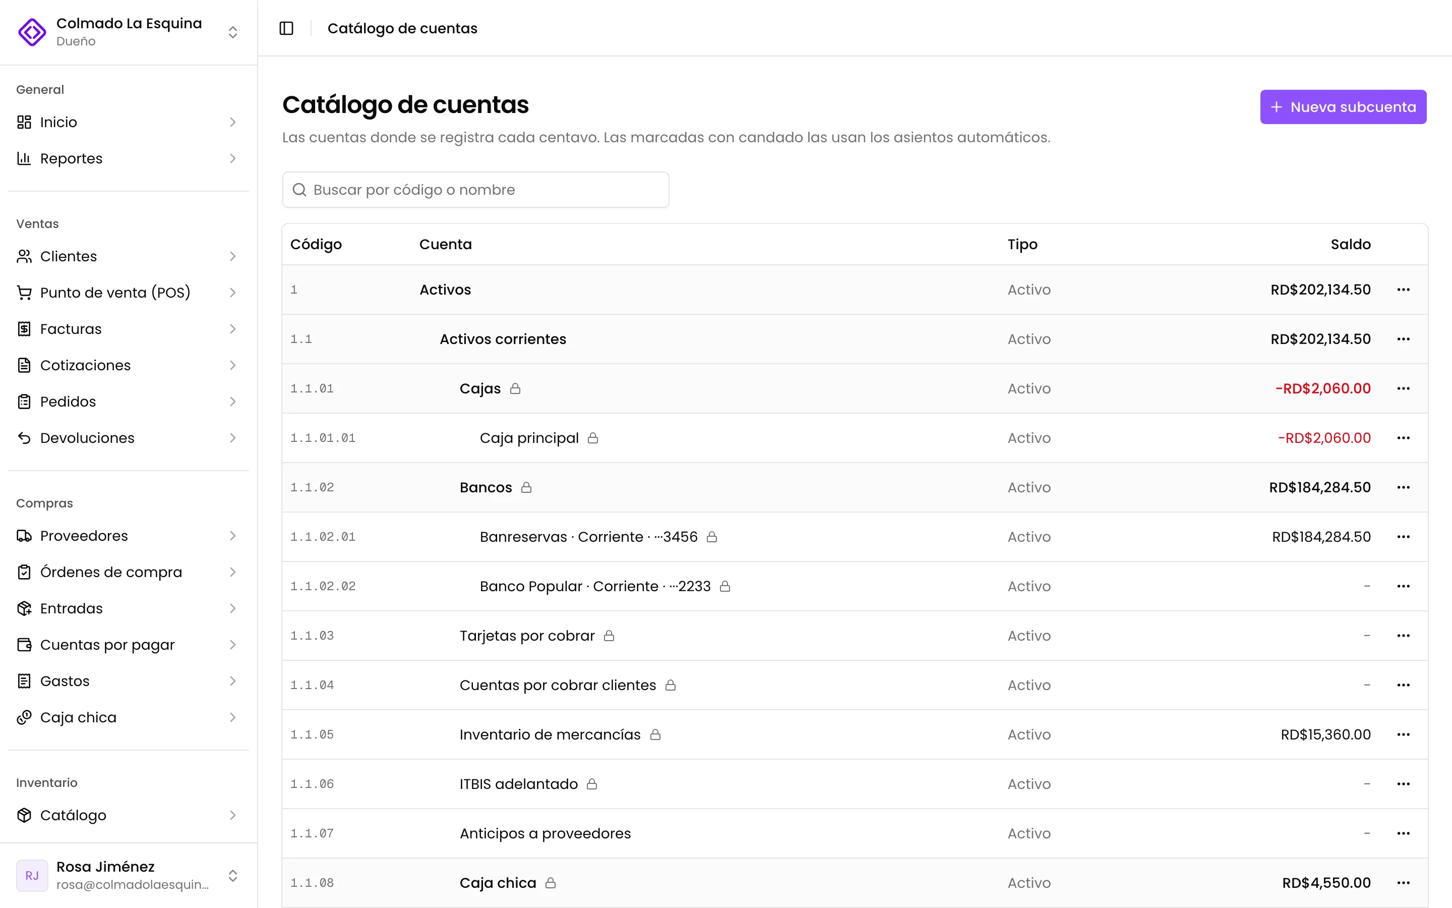Click the Nueva subcuenta button
This screenshot has height=908, width=1452.
pos(1343,107)
